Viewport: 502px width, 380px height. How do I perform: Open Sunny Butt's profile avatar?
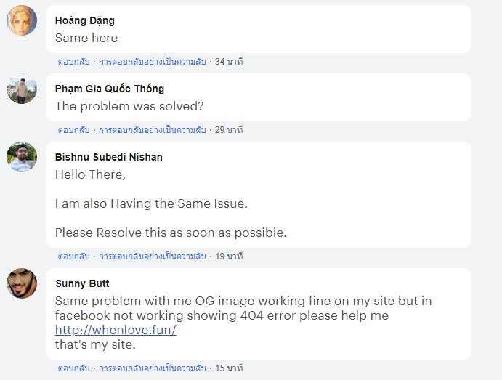[22, 283]
